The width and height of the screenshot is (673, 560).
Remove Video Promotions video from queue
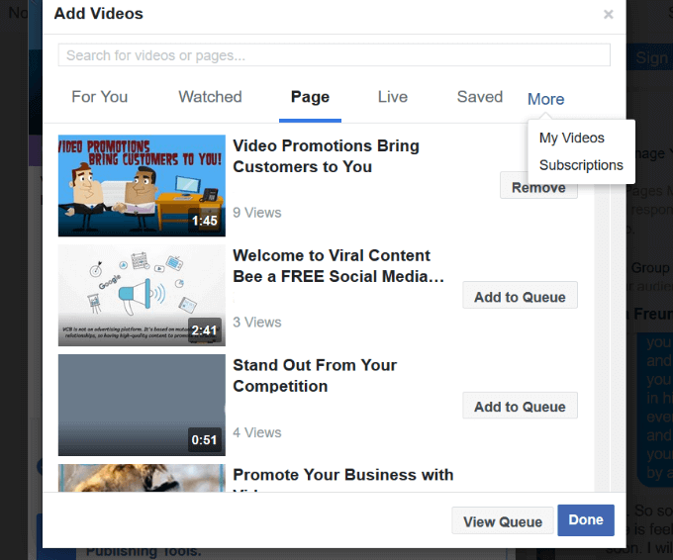(538, 188)
